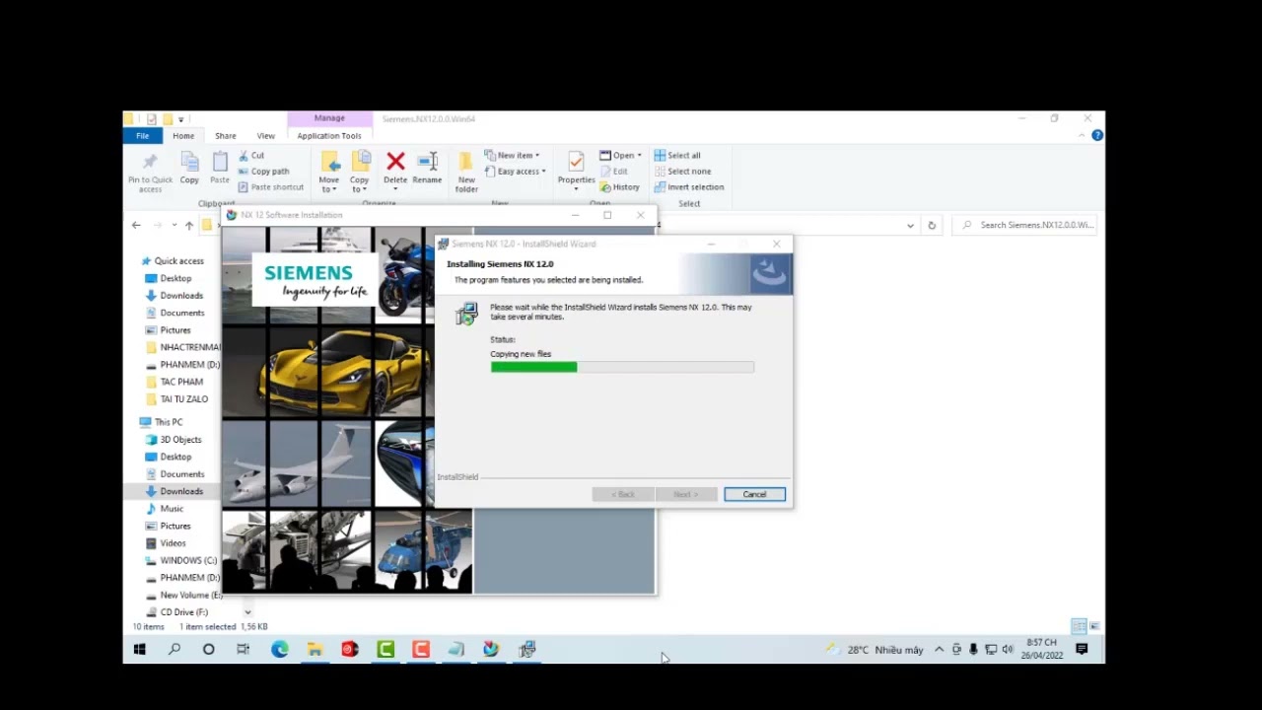The width and height of the screenshot is (1262, 710).
Task: Click the Properties icon
Action: [x=576, y=161]
